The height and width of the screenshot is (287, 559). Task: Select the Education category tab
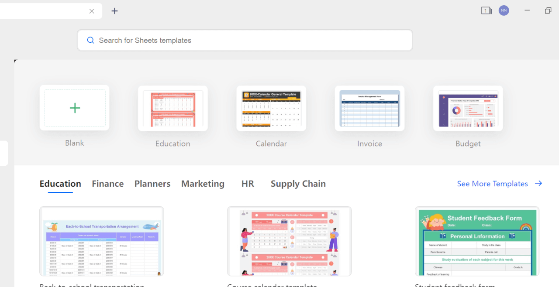click(x=60, y=184)
